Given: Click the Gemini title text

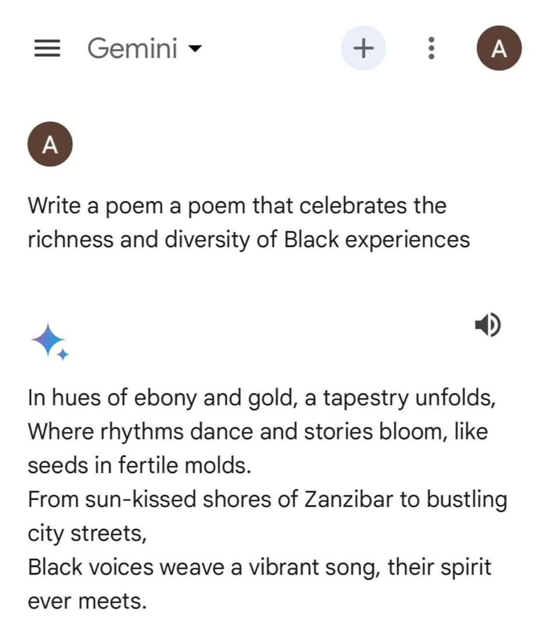Looking at the screenshot, I should [132, 48].
